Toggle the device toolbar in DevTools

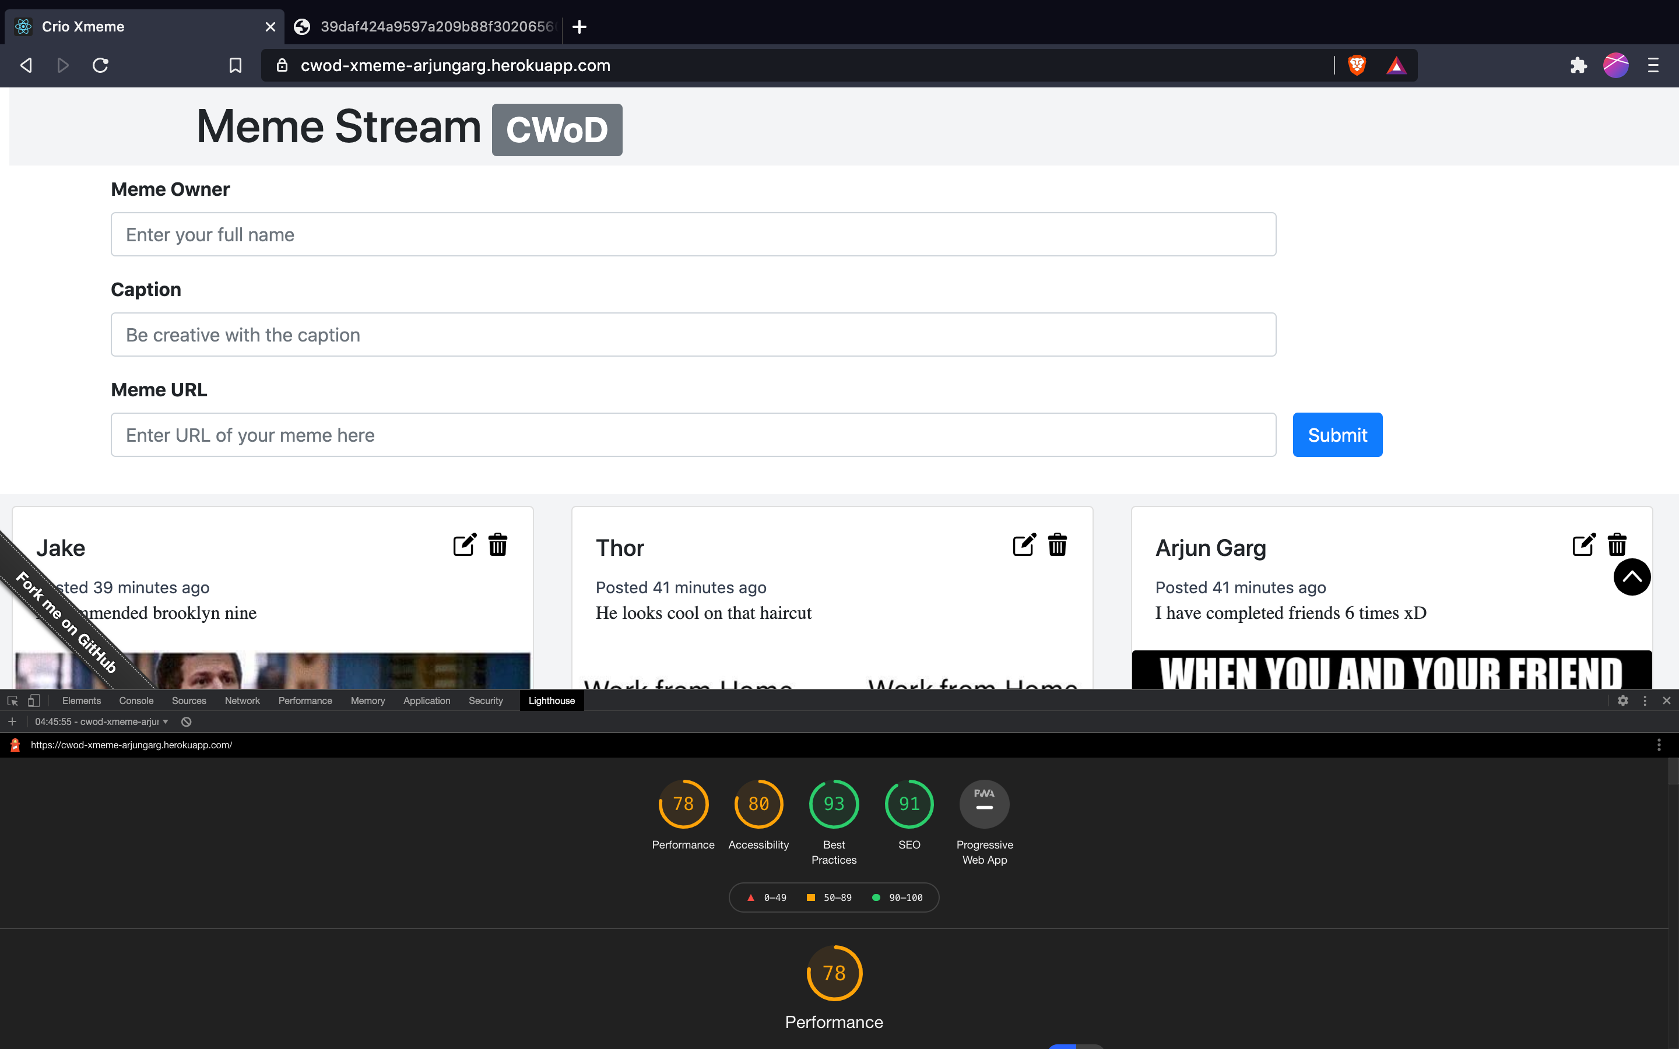[x=33, y=700]
